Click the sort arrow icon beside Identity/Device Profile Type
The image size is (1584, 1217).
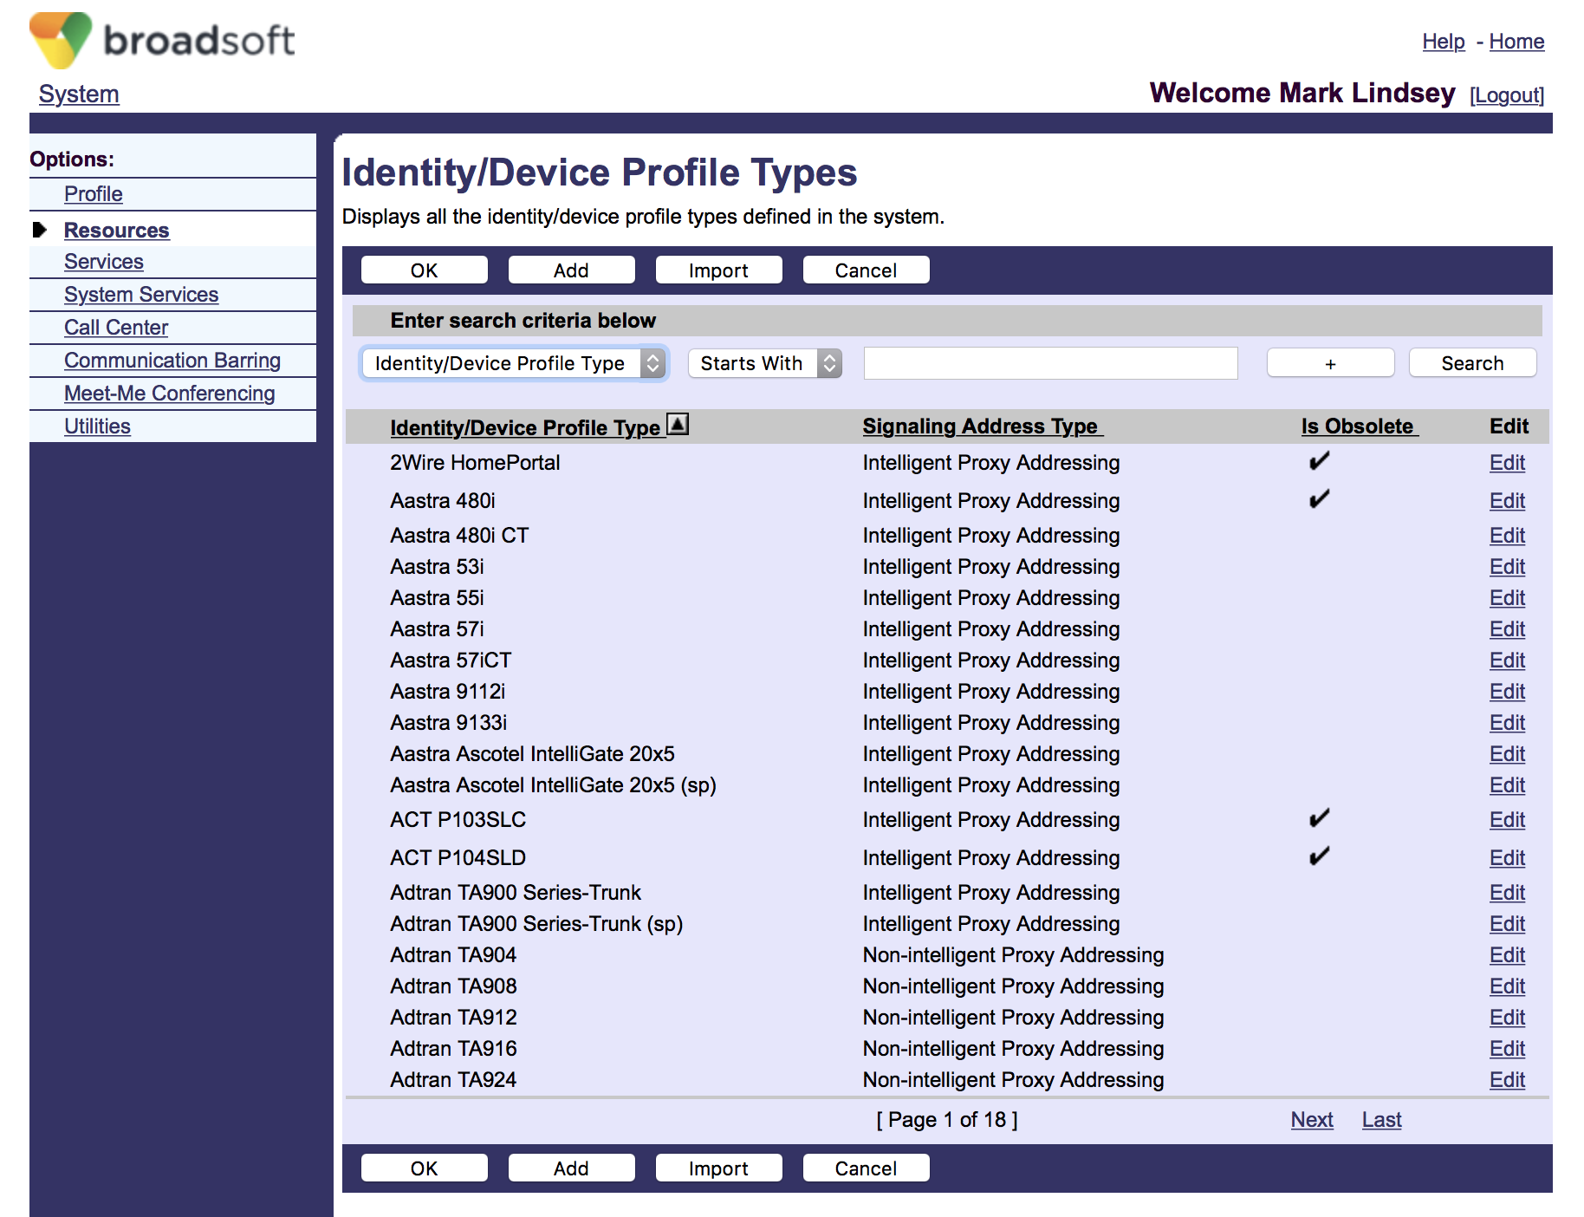click(x=678, y=425)
